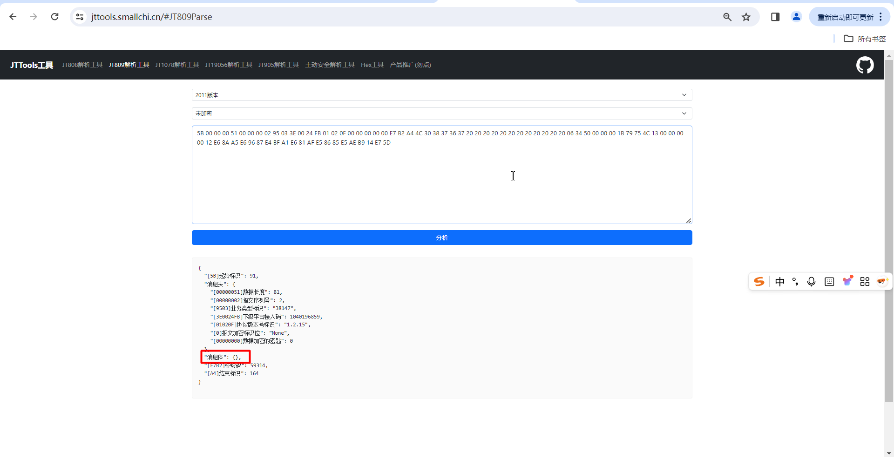The image size is (894, 457).
Task: Bookmark this page with the star
Action: pos(746,17)
